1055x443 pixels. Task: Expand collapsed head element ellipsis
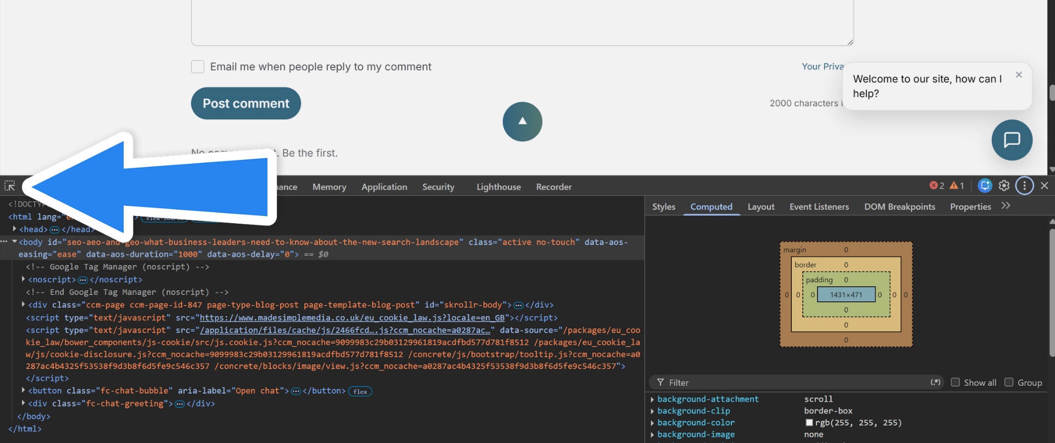[54, 230]
